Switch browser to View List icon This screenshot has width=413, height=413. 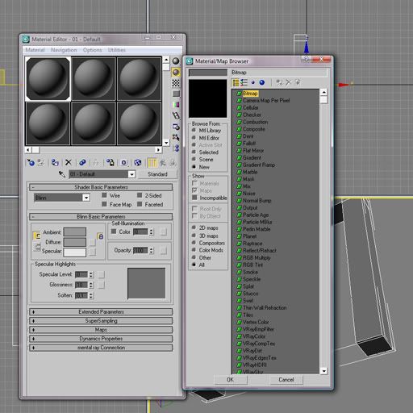pos(236,82)
